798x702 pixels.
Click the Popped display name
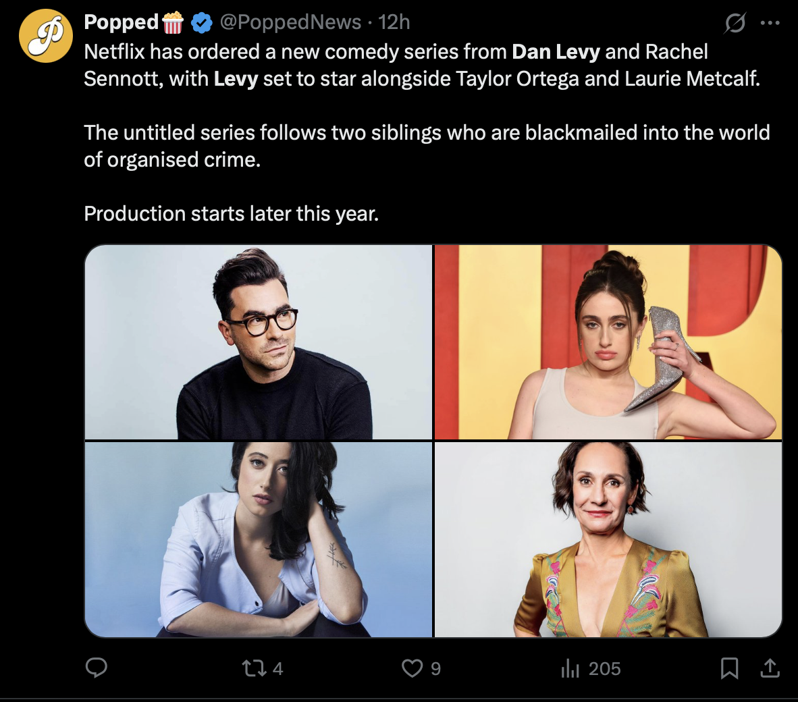(x=121, y=22)
